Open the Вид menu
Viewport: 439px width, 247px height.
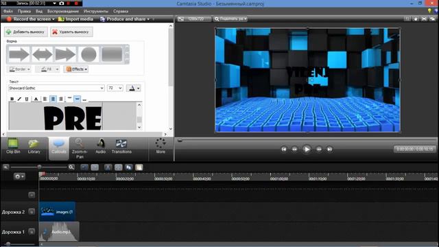tap(39, 11)
